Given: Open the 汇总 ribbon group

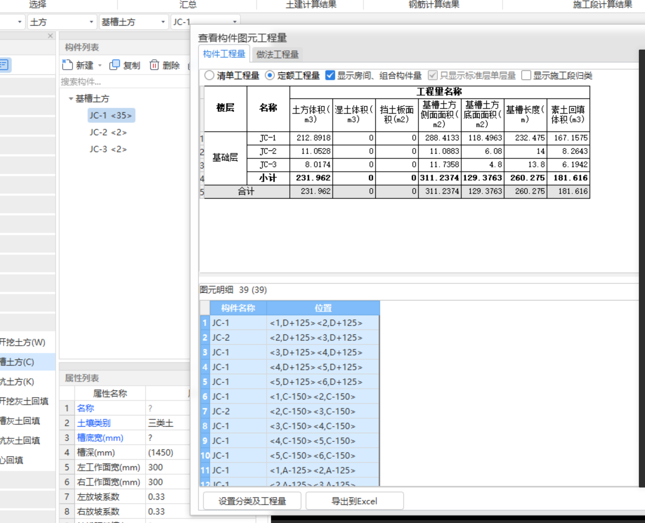Looking at the screenshot, I should click(x=188, y=5).
